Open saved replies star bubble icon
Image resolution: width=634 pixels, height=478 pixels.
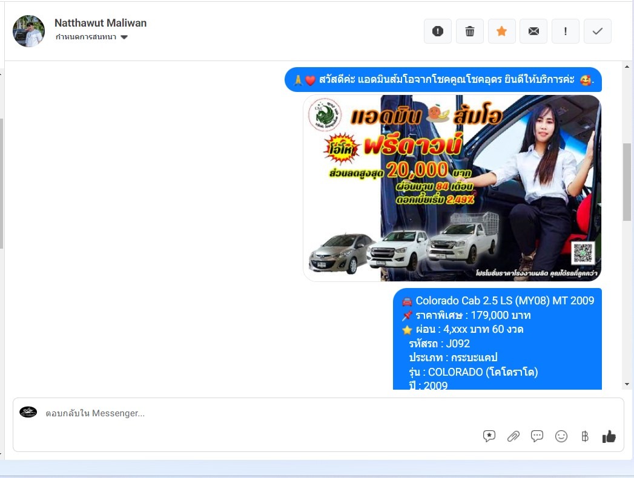click(489, 436)
